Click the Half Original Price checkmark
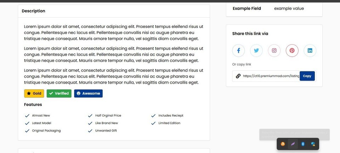 (x=90, y=116)
